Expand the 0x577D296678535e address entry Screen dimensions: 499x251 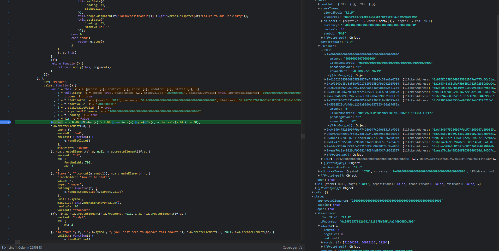click(x=325, y=100)
